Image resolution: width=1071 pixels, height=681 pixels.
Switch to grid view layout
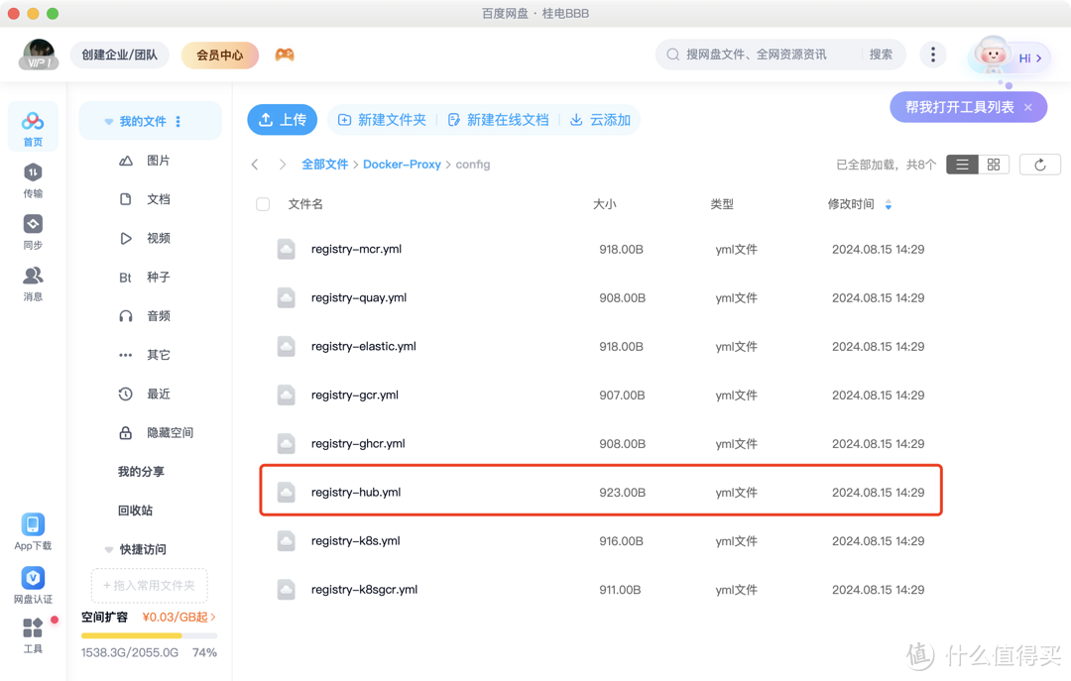(x=994, y=165)
